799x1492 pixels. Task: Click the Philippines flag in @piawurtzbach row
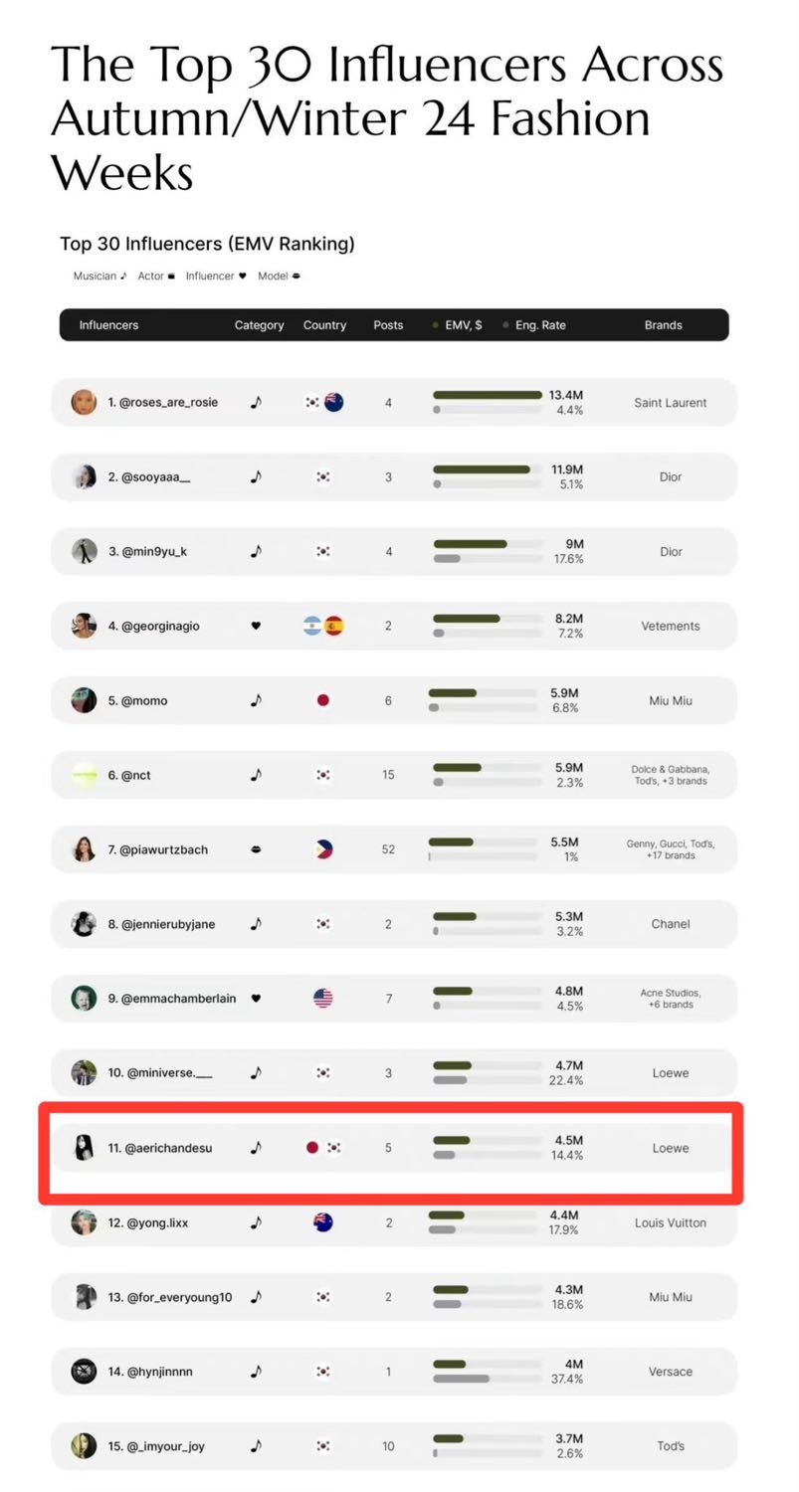[x=323, y=849]
